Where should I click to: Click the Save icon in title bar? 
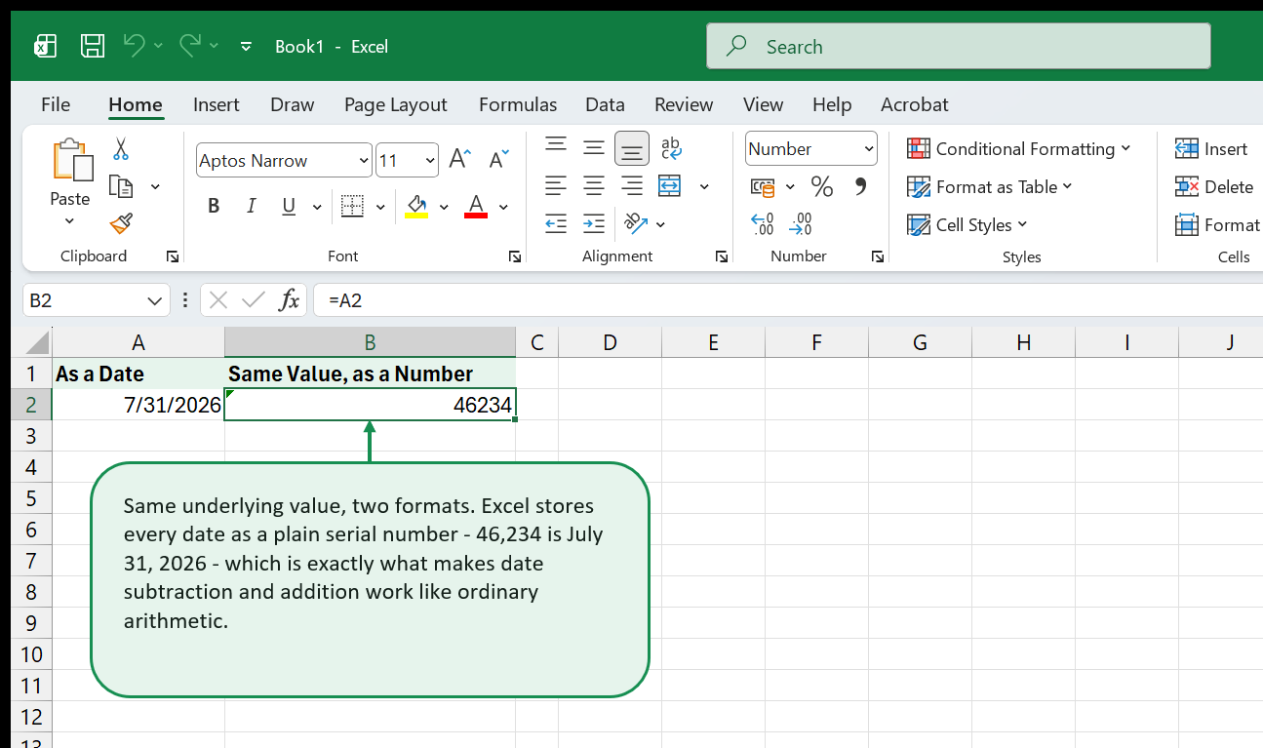(93, 46)
